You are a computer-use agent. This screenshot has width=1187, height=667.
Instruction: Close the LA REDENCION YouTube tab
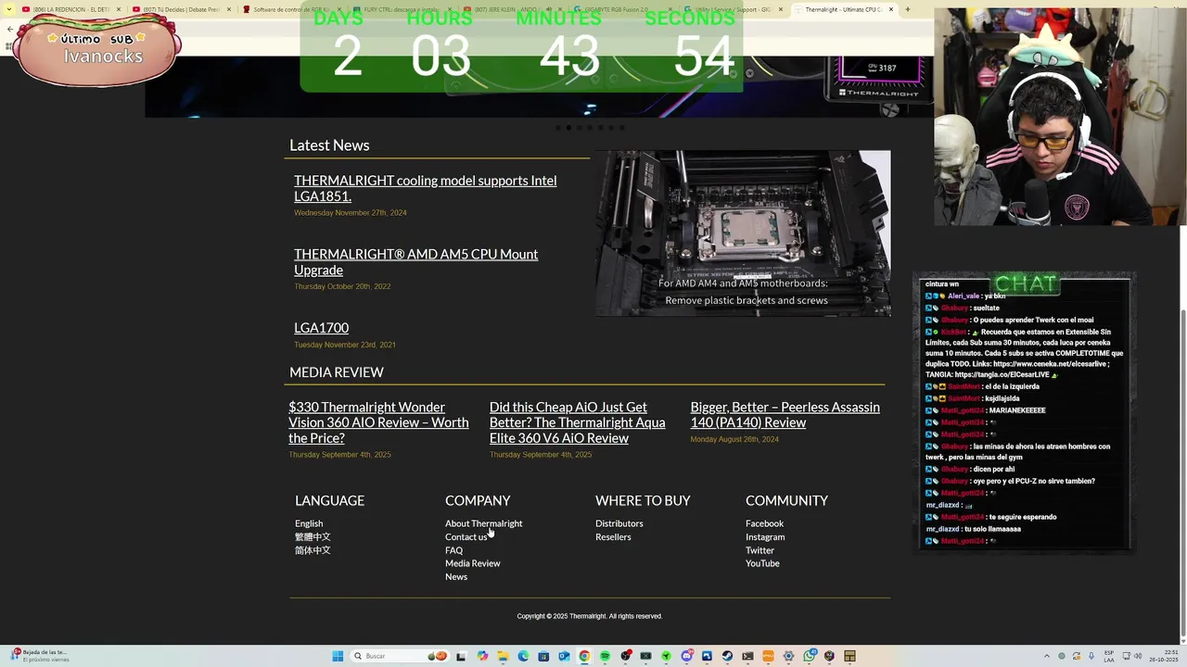point(119,9)
